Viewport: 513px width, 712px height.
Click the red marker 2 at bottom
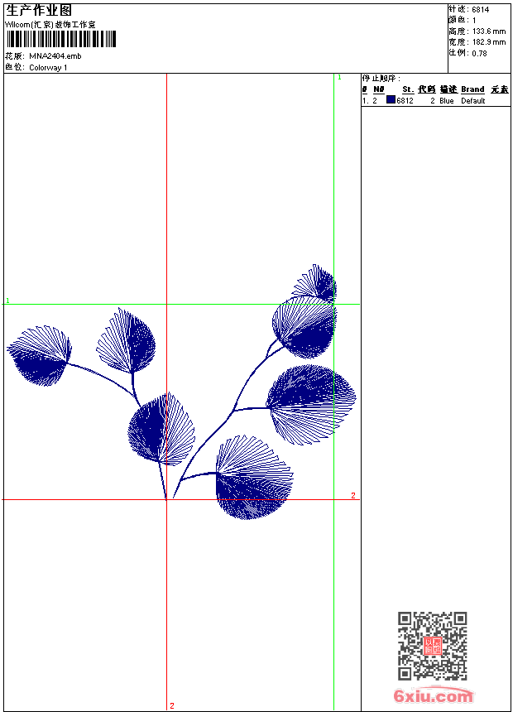pos(172,705)
